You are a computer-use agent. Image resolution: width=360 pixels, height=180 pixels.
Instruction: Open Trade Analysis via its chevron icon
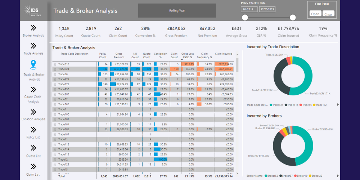(x=33, y=46)
